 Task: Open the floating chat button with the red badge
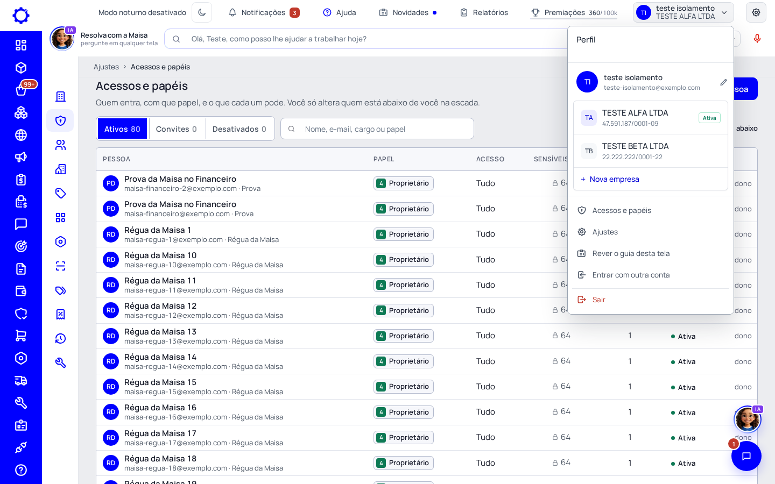[746, 456]
